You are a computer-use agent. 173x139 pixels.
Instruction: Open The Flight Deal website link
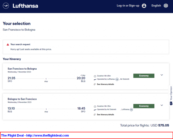[x=35, y=135]
